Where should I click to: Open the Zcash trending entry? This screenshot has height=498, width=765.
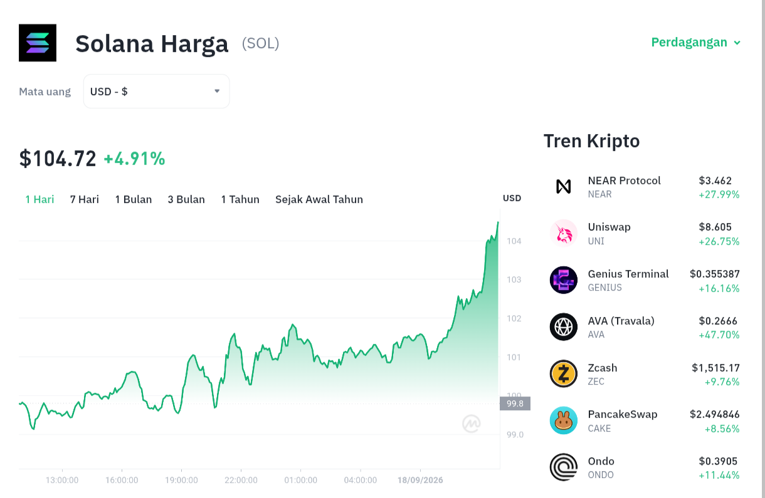(645, 374)
